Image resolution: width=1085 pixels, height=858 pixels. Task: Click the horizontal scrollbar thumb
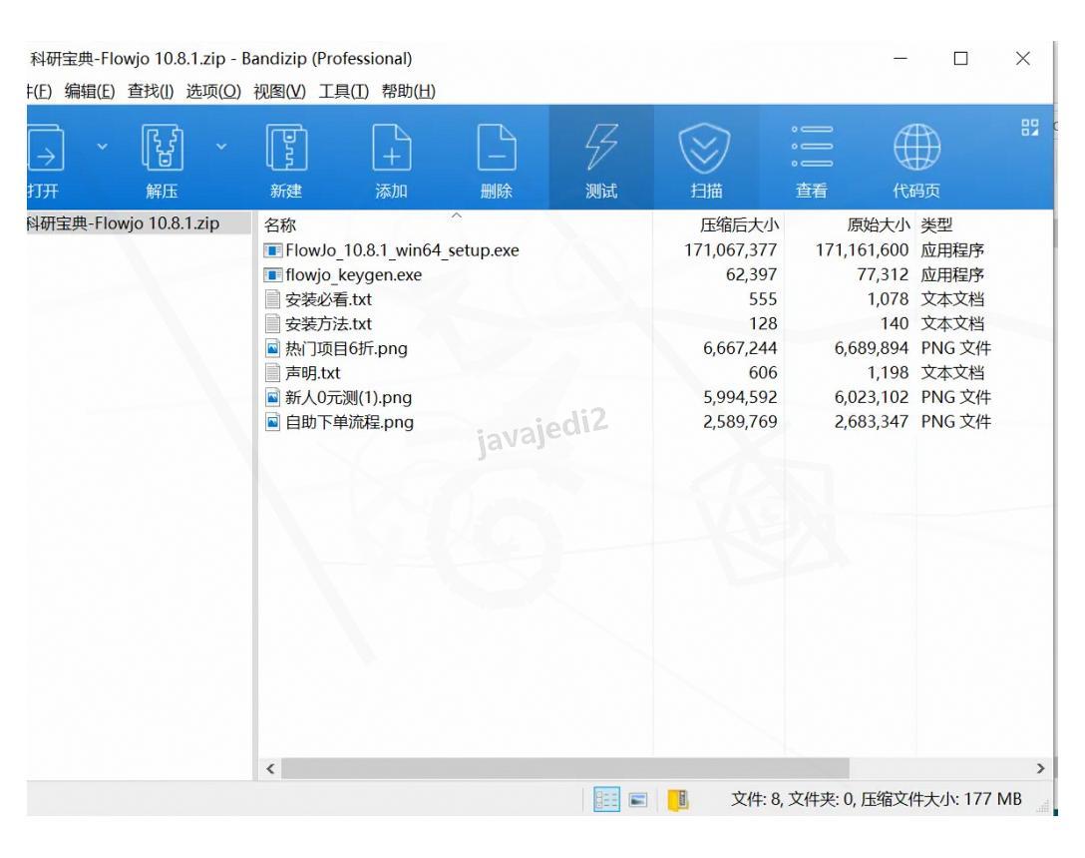point(565,768)
